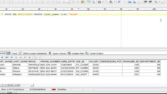This screenshot has height=94, width=167.
Task: Click the find-and-replace toolbar icon
Action: [111, 2]
